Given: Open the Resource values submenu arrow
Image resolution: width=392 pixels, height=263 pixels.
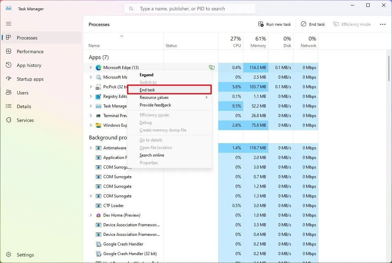Looking at the screenshot, I should click(207, 98).
